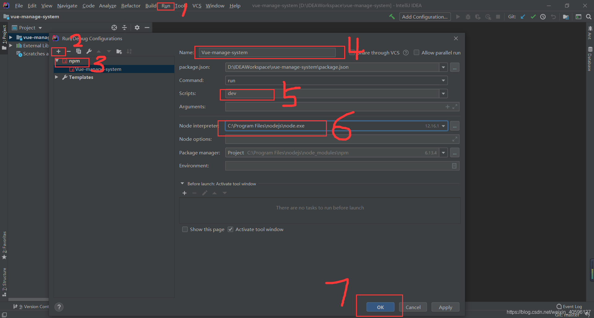Add before launch task plus icon
The height and width of the screenshot is (318, 594).
point(184,193)
